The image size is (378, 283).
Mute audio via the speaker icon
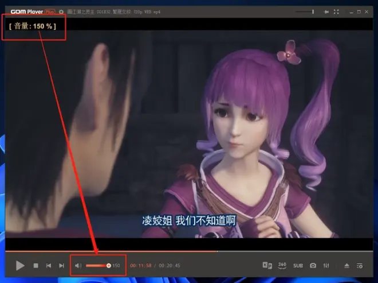pyautogui.click(x=78, y=266)
